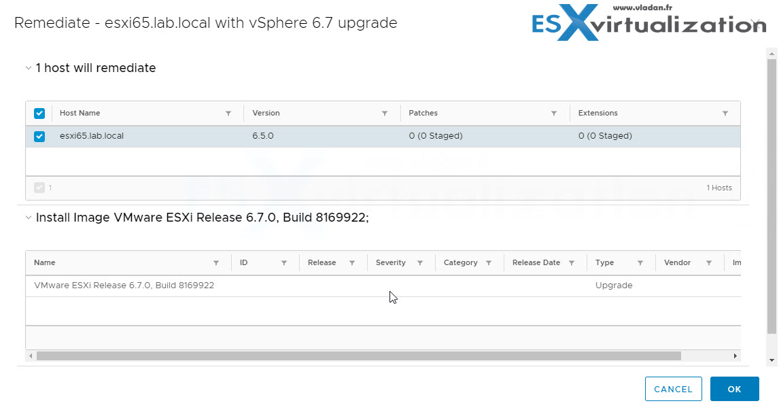Sort by the Patches column header
This screenshot has width=779, height=414.
pyautogui.click(x=423, y=113)
